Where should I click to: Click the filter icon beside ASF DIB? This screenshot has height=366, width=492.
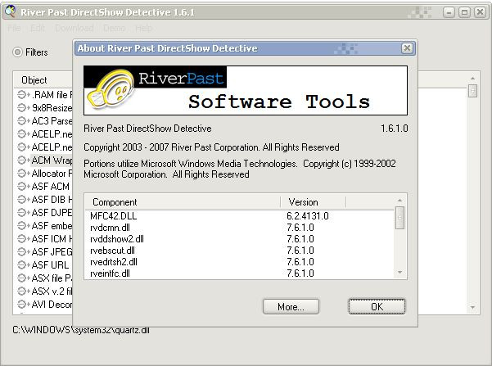click(x=23, y=199)
